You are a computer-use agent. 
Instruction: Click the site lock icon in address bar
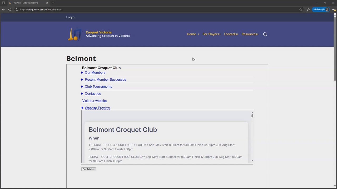click(17, 9)
